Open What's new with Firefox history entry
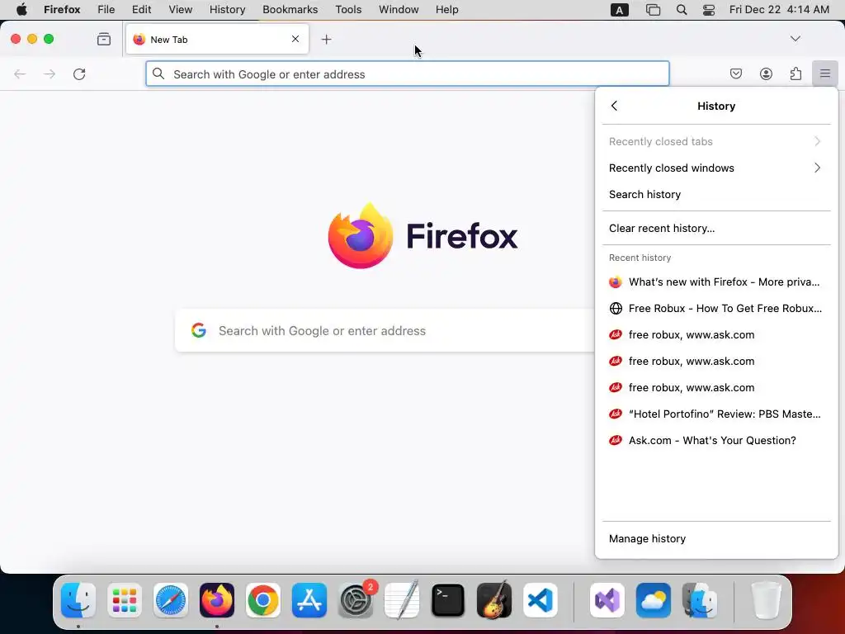This screenshot has height=634, width=845. (x=716, y=282)
